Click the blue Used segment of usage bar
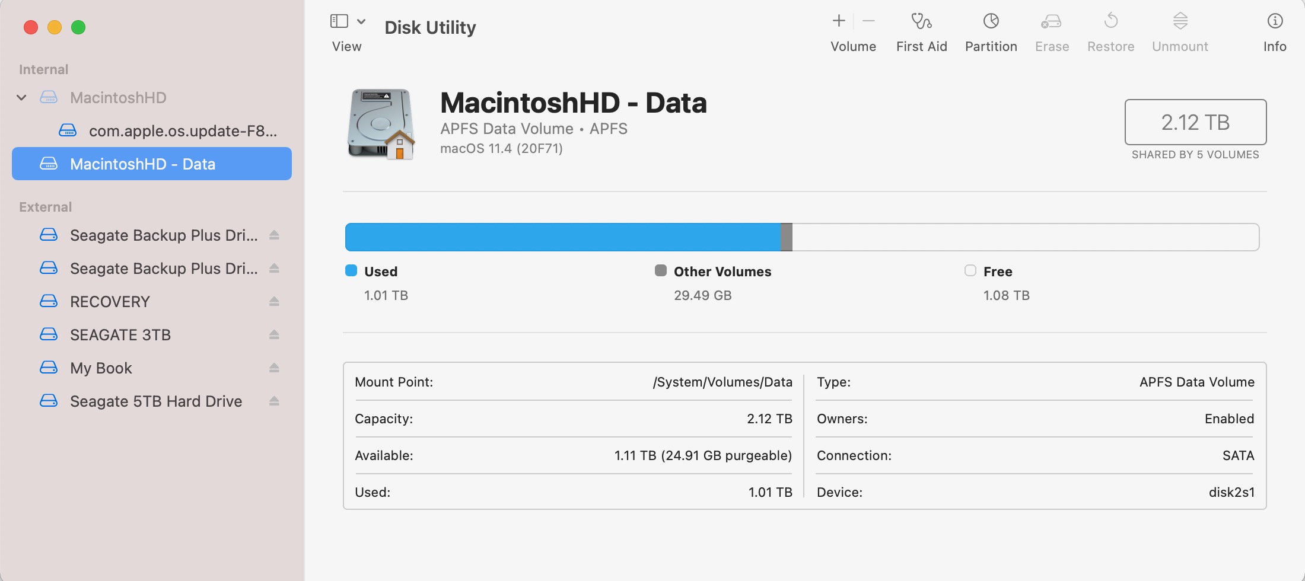Image resolution: width=1305 pixels, height=581 pixels. pos(563,237)
